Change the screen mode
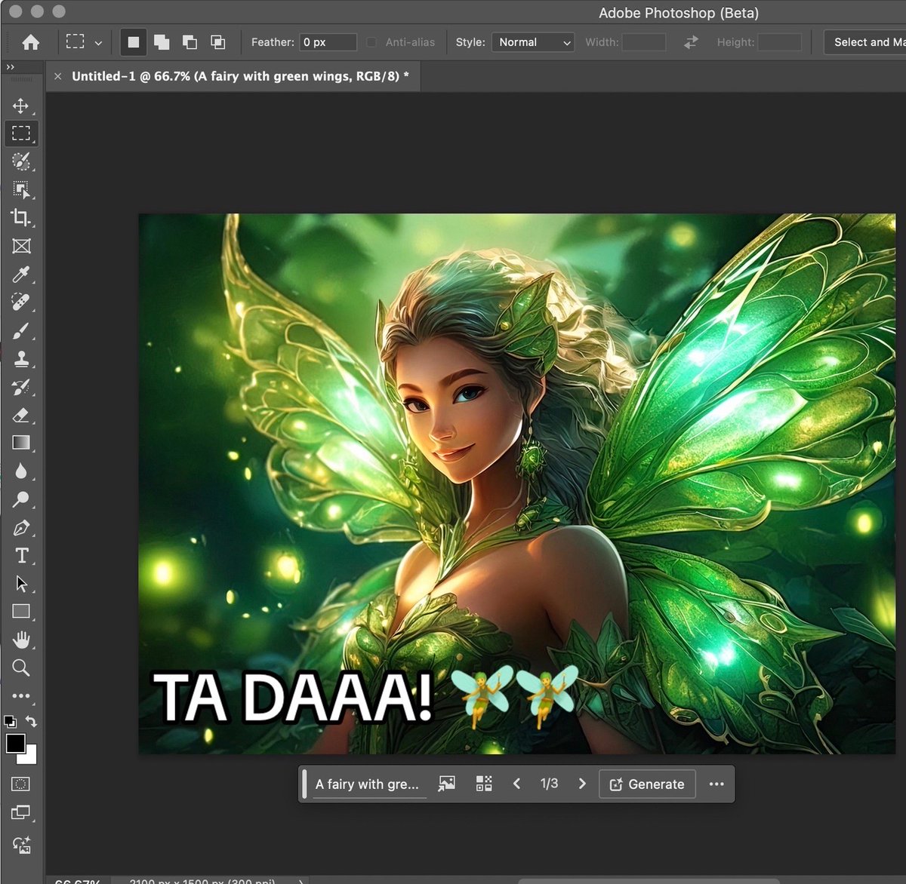 click(x=21, y=813)
